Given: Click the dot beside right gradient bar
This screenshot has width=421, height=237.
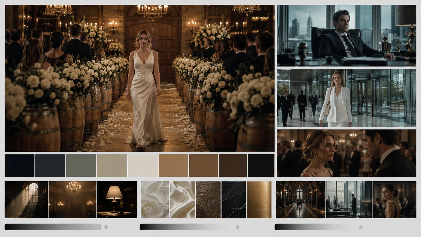Looking at the screenshot, I should [361, 227].
